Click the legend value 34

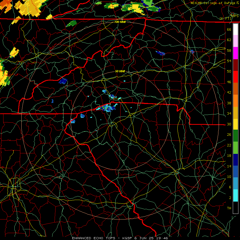pyautogui.click(x=229, y=113)
